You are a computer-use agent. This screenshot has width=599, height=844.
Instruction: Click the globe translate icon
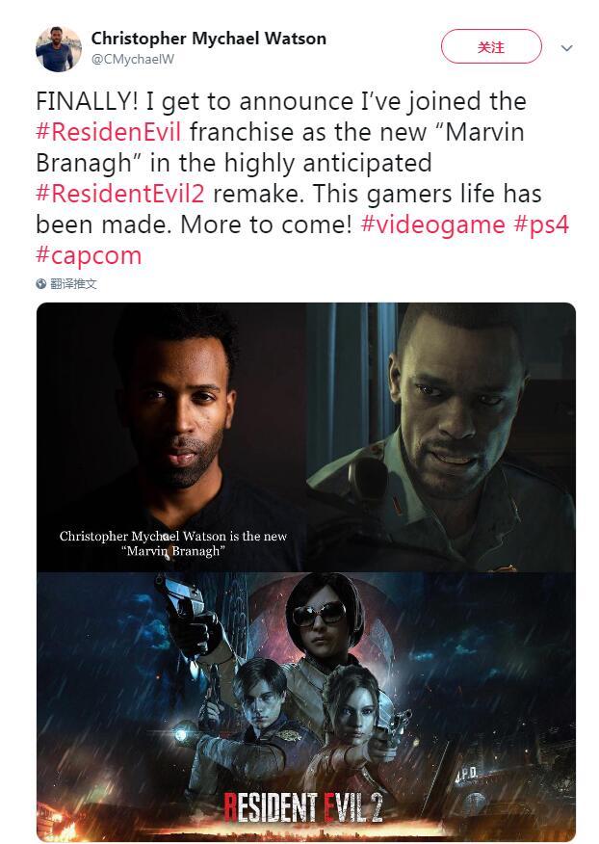pyautogui.click(x=41, y=283)
